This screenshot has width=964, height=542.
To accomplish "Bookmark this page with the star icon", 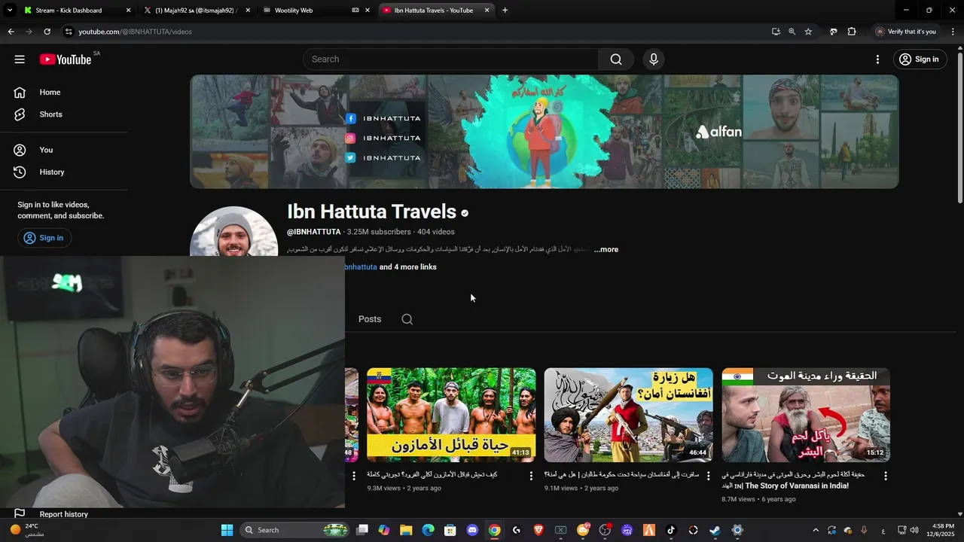I will (808, 32).
